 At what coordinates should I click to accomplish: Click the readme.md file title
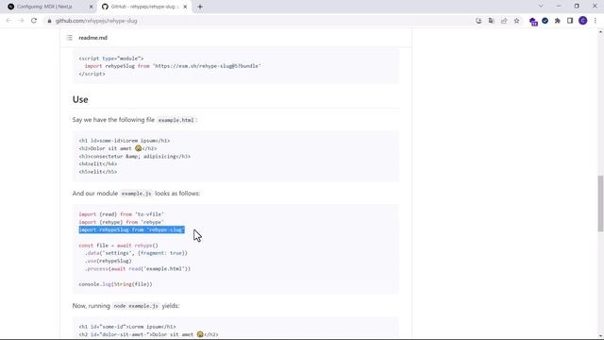pyautogui.click(x=92, y=38)
